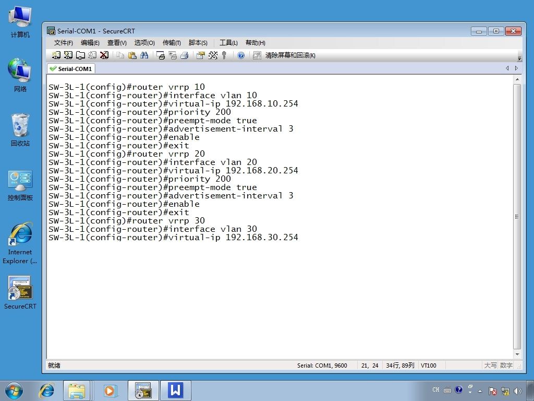The height and width of the screenshot is (401, 534).
Task: Open the 查看(V) menu
Action: coord(117,43)
